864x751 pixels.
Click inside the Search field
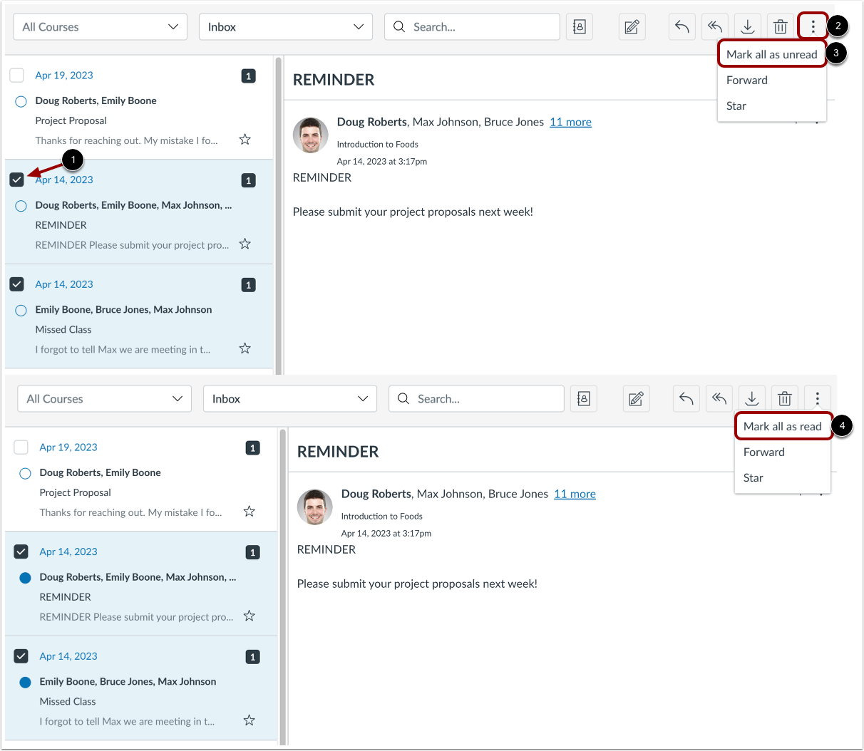pyautogui.click(x=470, y=26)
